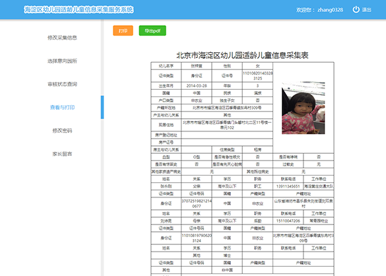Click the 打印 orange print button

pos(123,30)
